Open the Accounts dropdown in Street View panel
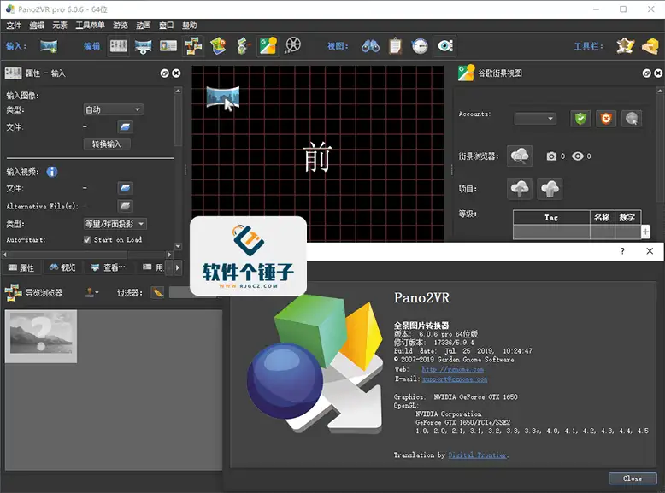The width and height of the screenshot is (665, 493). (535, 118)
